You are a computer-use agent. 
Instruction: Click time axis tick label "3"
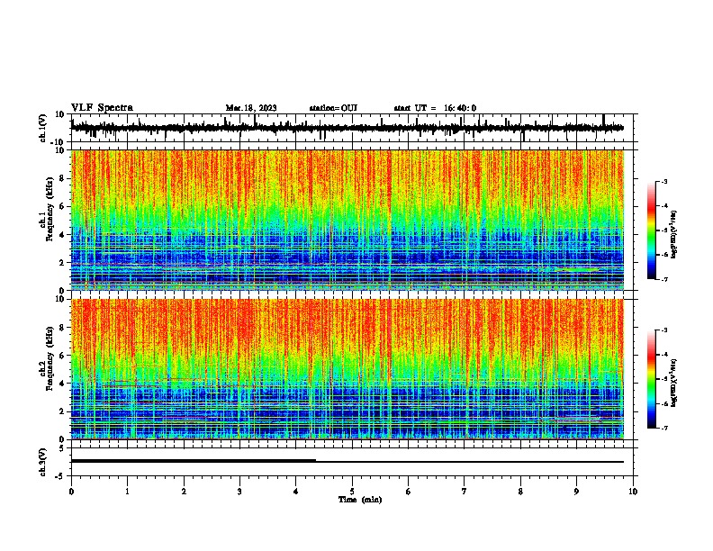(x=239, y=492)
